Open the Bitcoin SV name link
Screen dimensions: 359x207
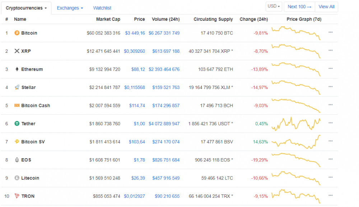coord(33,142)
